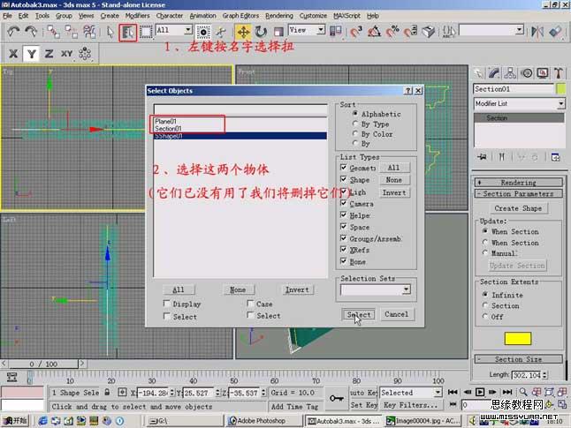Image resolution: width=571 pixels, height=428 pixels.
Task: Open the Utilities hammer panel tab
Action: [x=558, y=73]
